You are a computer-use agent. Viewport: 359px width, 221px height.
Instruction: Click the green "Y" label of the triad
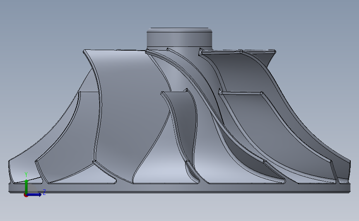pos(26,175)
